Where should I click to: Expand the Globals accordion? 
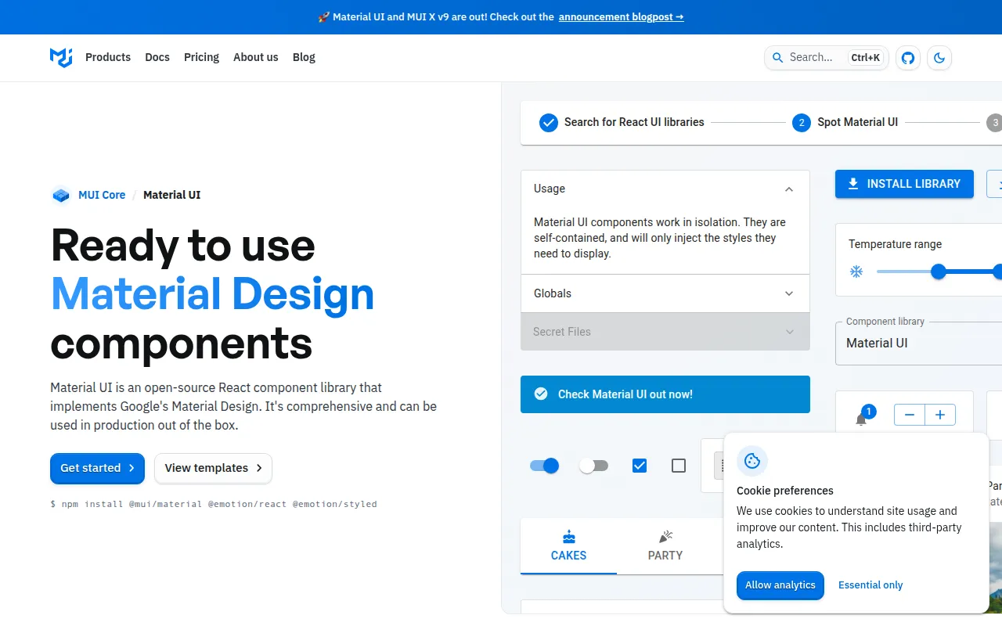coord(665,293)
